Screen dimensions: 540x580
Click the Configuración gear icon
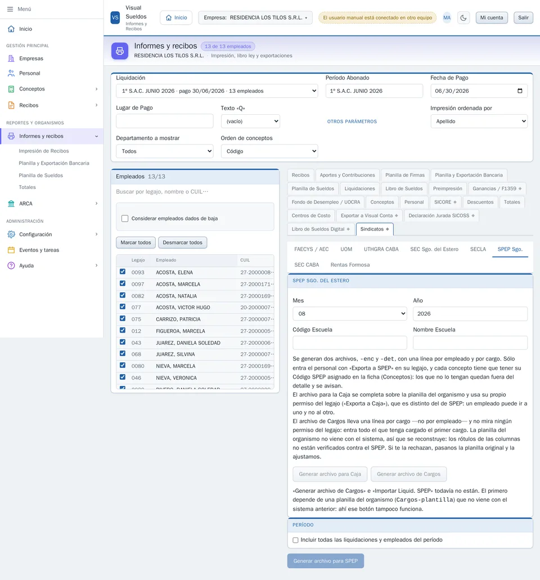coord(11,235)
